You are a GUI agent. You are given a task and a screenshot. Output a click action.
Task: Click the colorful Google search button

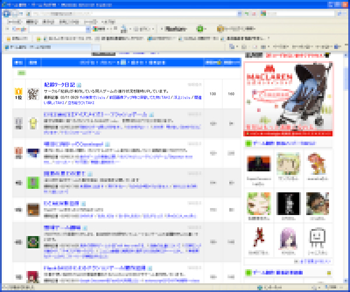[x=99, y=29]
